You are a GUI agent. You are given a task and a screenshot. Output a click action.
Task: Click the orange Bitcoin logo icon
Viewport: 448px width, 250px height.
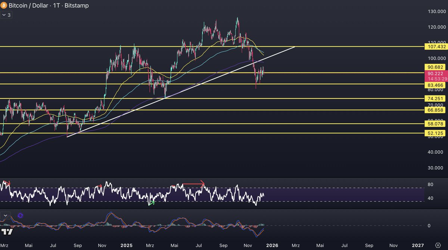click(x=4, y=5)
